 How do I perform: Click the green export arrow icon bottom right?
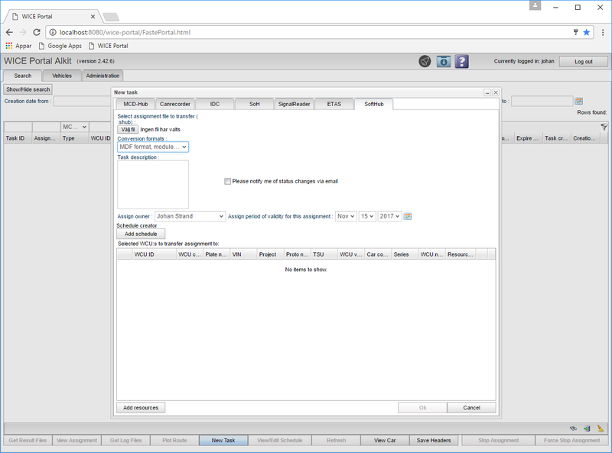pos(587,429)
